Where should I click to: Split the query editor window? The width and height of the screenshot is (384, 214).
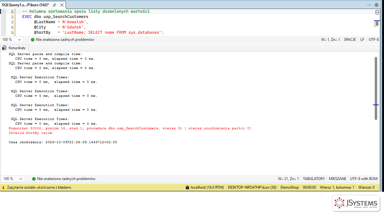[377, 12]
